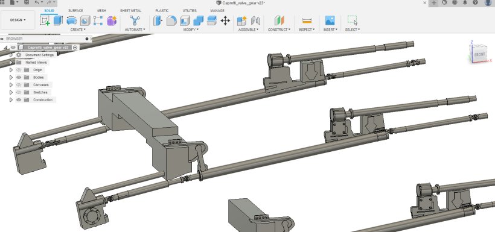Show the Sketches folder
The height and width of the screenshot is (232, 495).
[19, 92]
